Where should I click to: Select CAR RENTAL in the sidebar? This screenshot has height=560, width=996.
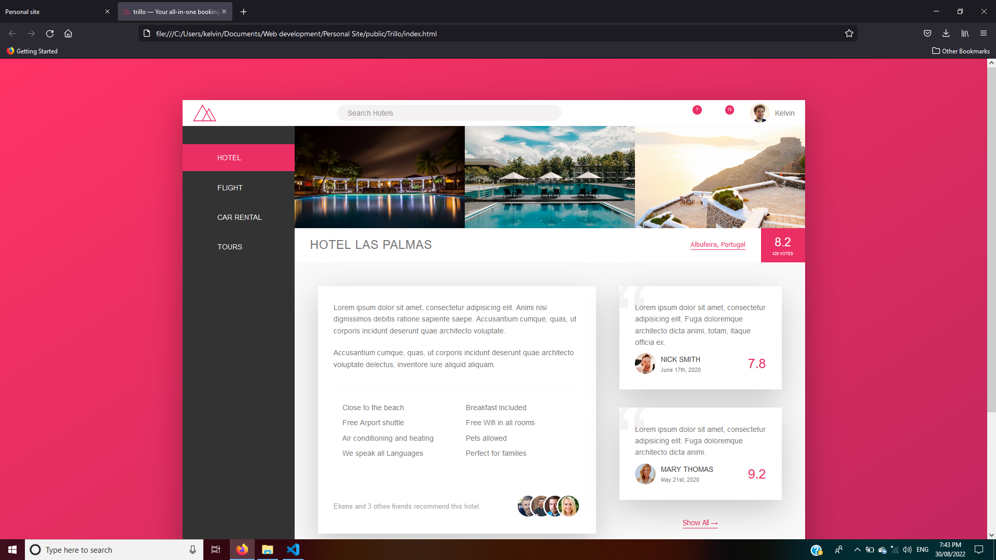(239, 217)
